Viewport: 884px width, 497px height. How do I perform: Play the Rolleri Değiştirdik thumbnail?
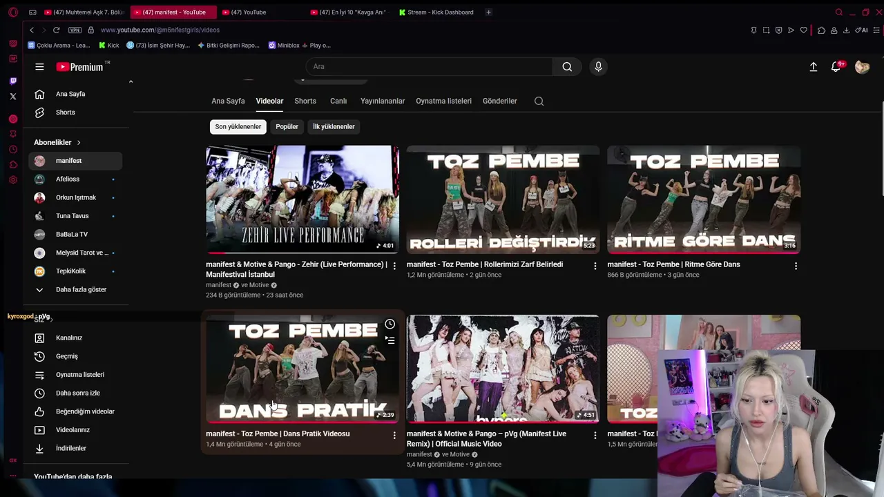click(x=503, y=199)
